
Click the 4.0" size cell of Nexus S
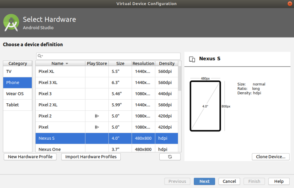120,138
